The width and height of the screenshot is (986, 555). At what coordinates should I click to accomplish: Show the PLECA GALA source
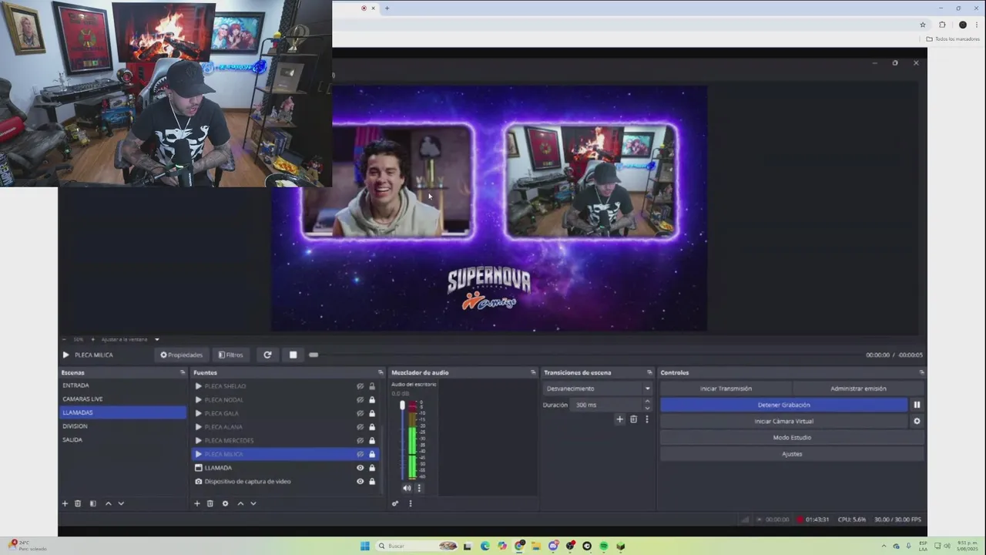[360, 413]
